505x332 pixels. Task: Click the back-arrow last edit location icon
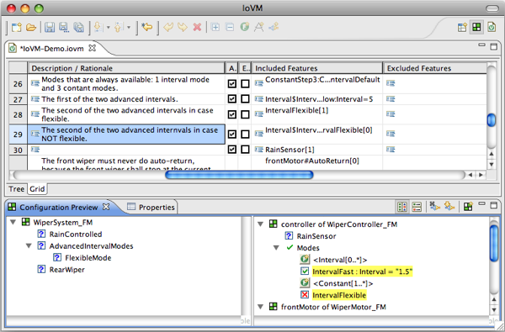[147, 28]
